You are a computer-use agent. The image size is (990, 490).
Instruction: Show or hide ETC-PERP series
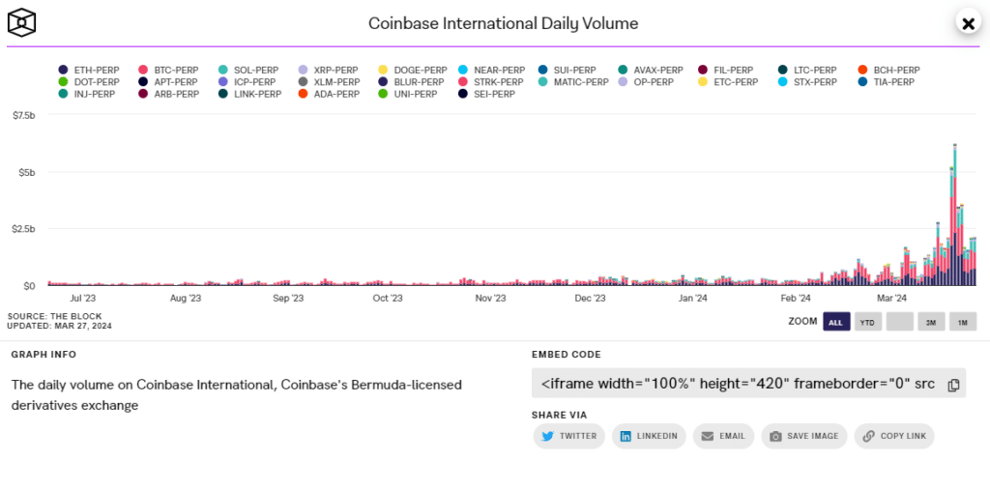pos(726,82)
